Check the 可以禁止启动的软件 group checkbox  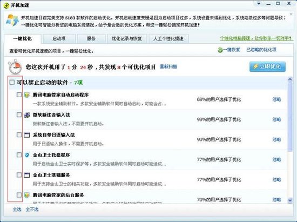(12, 82)
